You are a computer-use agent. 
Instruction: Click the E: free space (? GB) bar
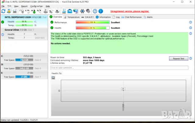tap(24, 77)
